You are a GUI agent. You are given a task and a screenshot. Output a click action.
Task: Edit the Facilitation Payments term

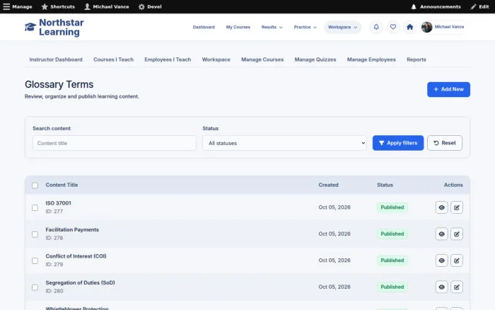pos(457,234)
